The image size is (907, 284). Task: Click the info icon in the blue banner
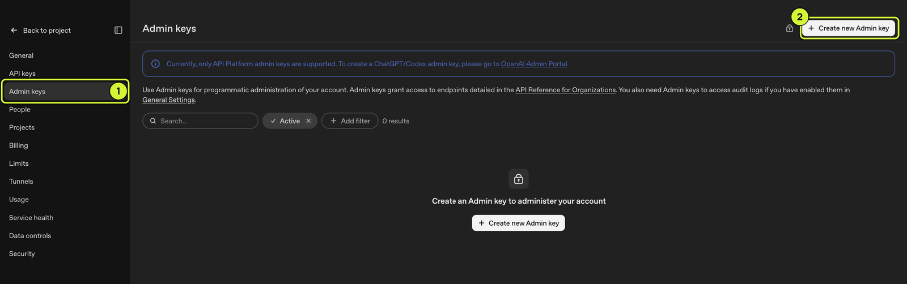coord(155,64)
